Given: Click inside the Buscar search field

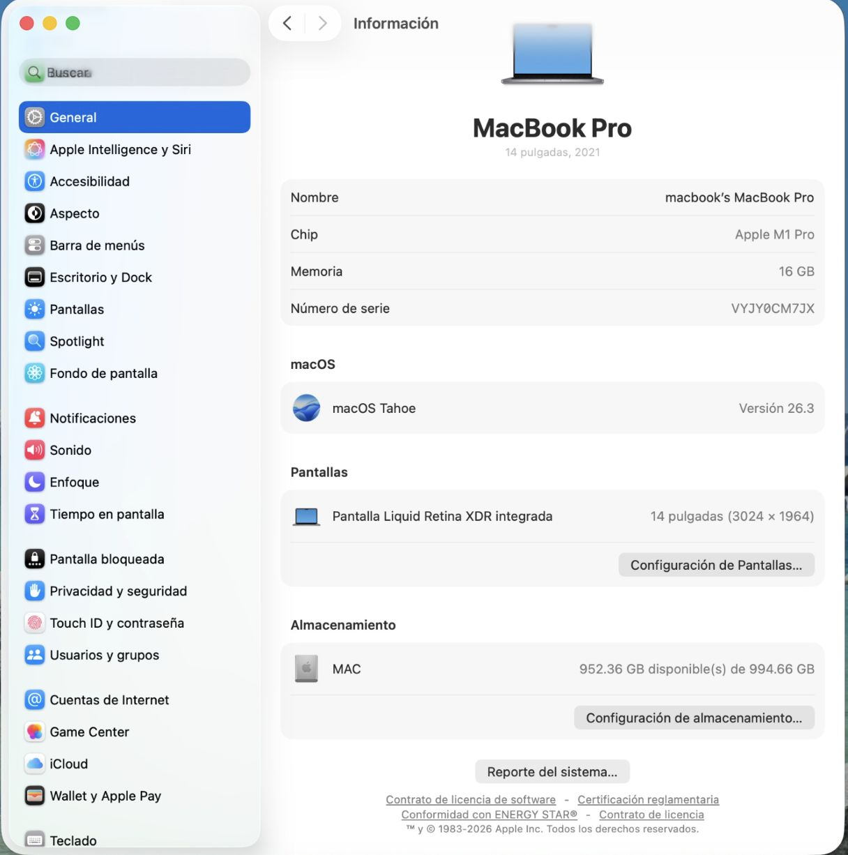Looking at the screenshot, I should (x=135, y=72).
